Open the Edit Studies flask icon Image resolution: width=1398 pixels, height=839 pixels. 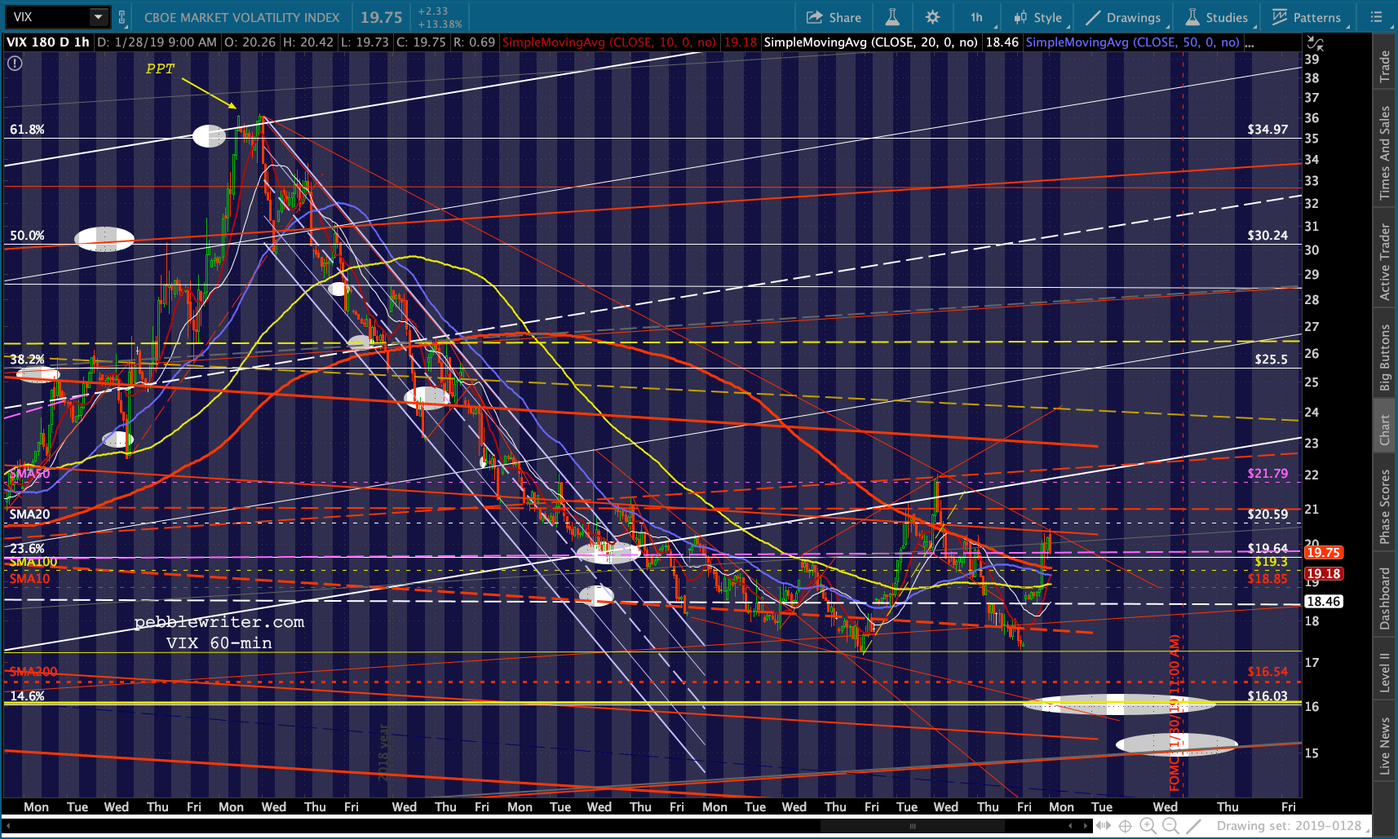[892, 17]
